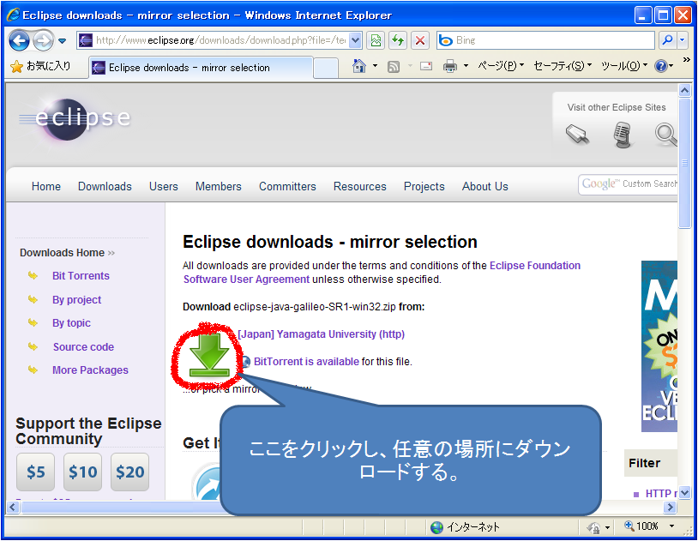Image resolution: width=698 pixels, height=541 pixels.
Task: Open the Source code sidebar link
Action: (x=83, y=347)
